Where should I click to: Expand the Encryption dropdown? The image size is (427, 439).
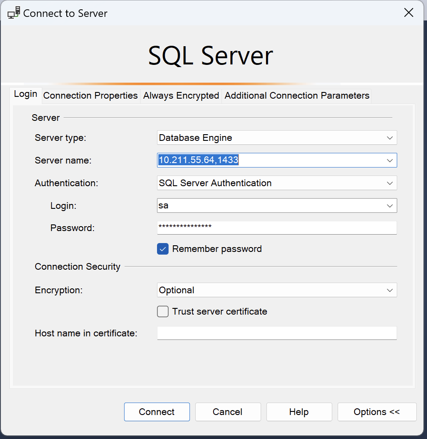tap(390, 290)
